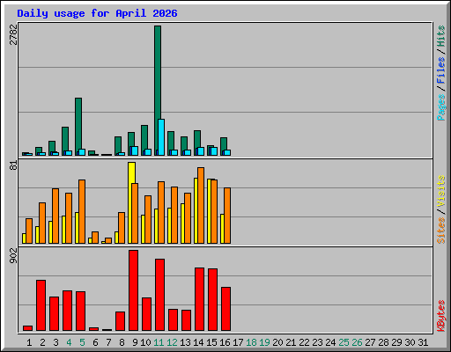Click the blue 'Files' legend label
This screenshot has height=352, width=451.
440,70
